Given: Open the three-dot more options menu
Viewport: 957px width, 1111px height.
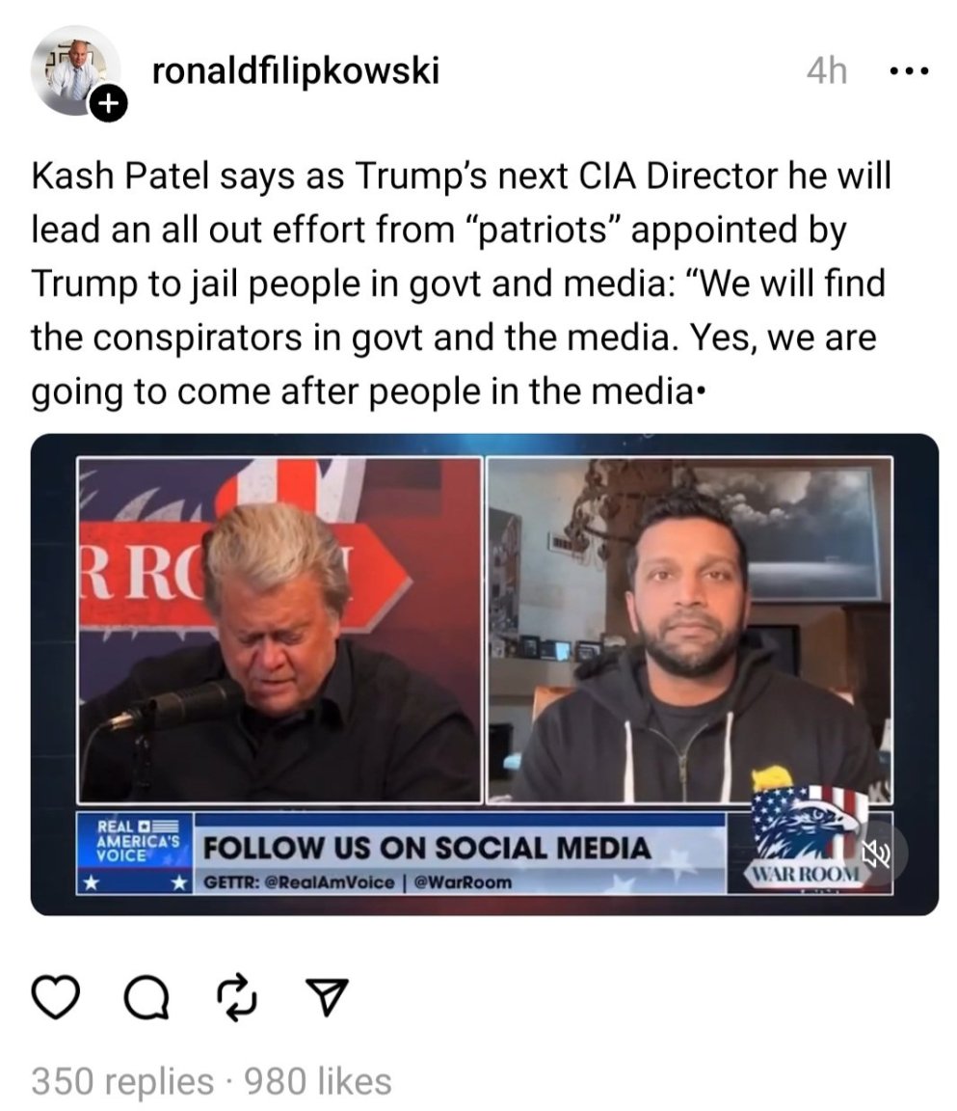Looking at the screenshot, I should tap(909, 70).
